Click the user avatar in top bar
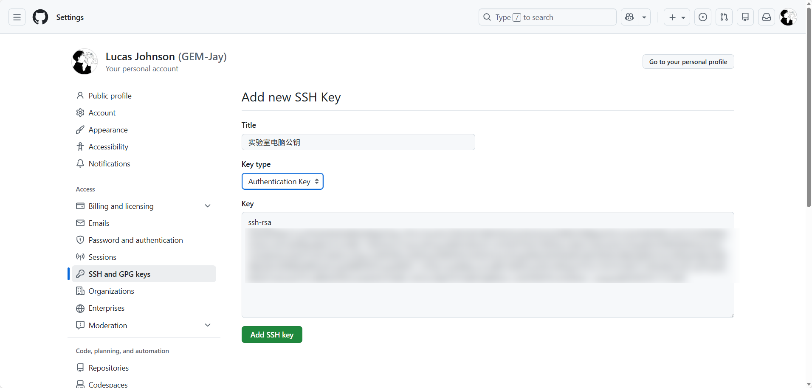 coord(788,17)
